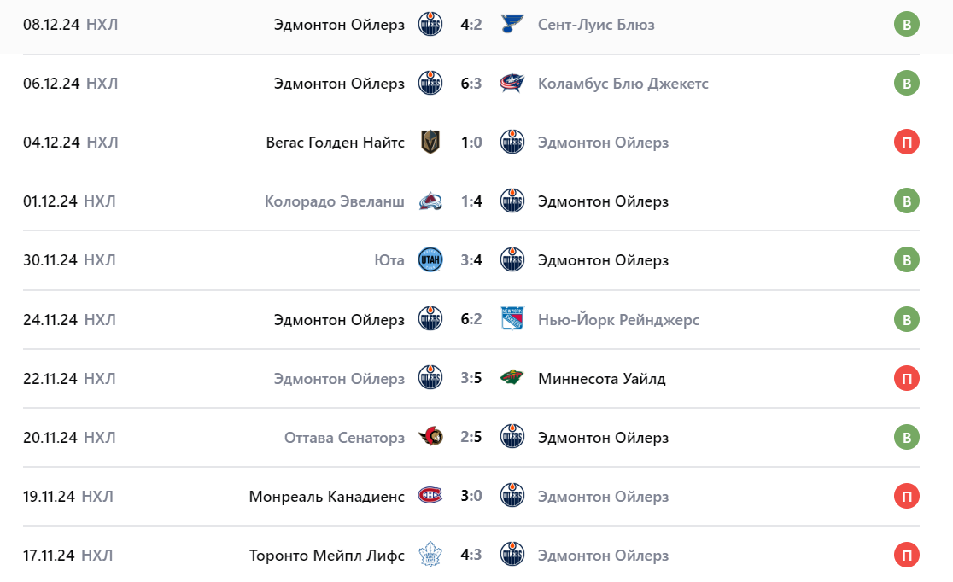
Task: Click the Montreal Canadiens logo
Action: (430, 496)
